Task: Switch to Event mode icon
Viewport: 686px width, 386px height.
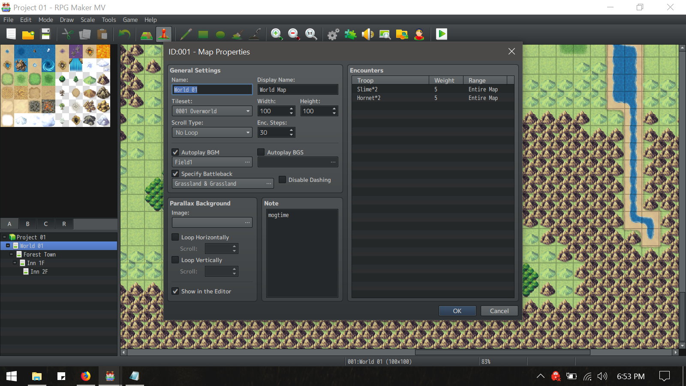Action: (x=164, y=34)
